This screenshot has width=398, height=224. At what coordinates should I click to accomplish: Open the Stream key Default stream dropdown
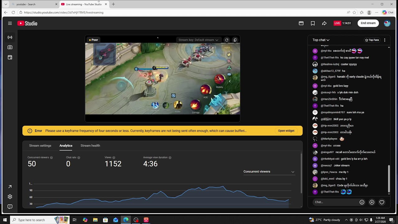point(198,40)
